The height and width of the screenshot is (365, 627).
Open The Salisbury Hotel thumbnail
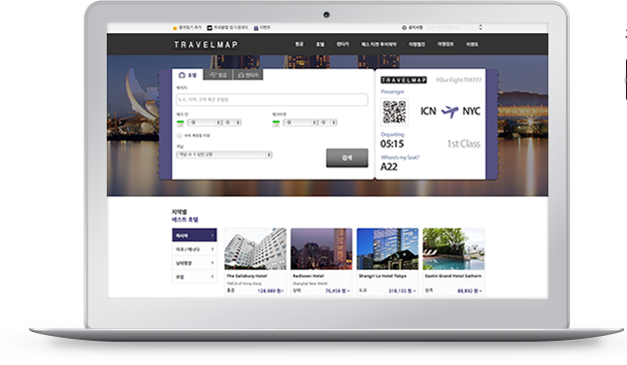click(x=255, y=249)
